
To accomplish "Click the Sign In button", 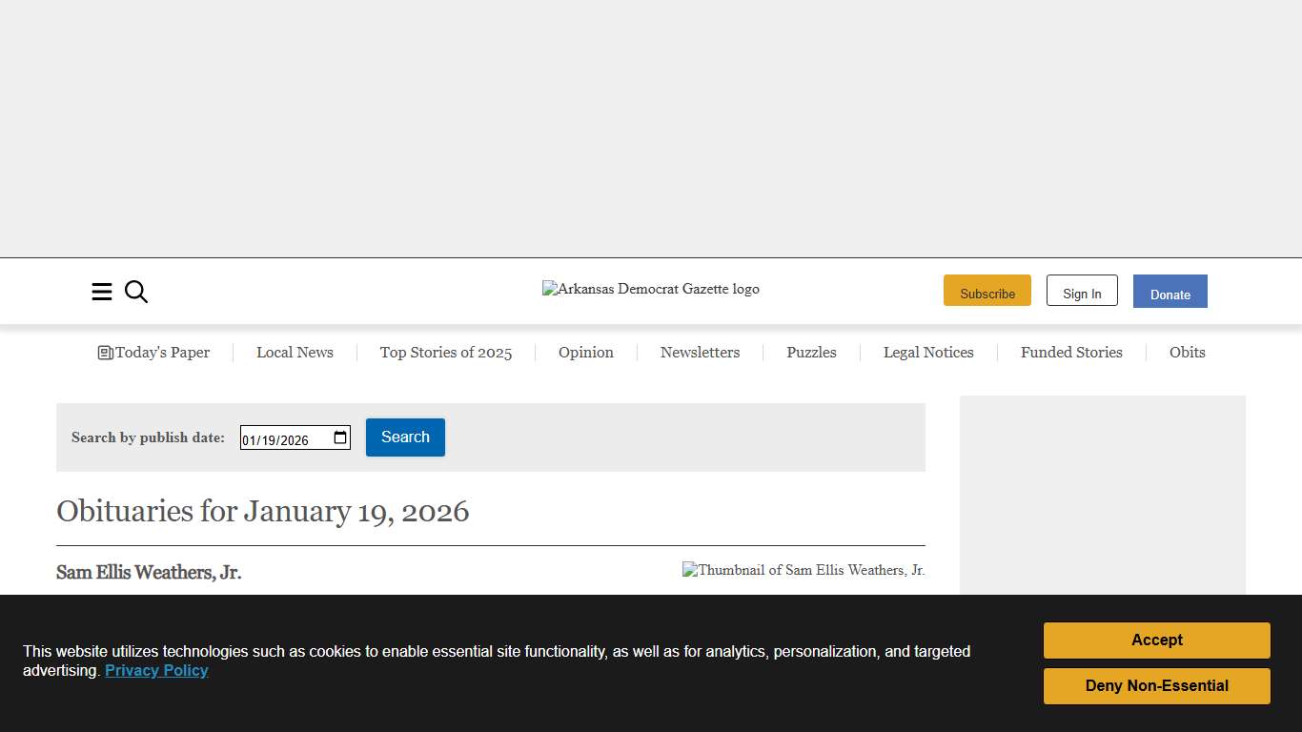I will point(1082,292).
